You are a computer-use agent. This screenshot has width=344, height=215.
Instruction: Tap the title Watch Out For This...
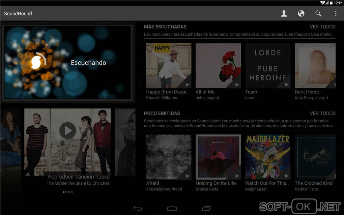[x=267, y=183]
